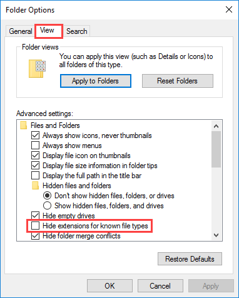Click the Apply to Folders button

click(x=96, y=81)
